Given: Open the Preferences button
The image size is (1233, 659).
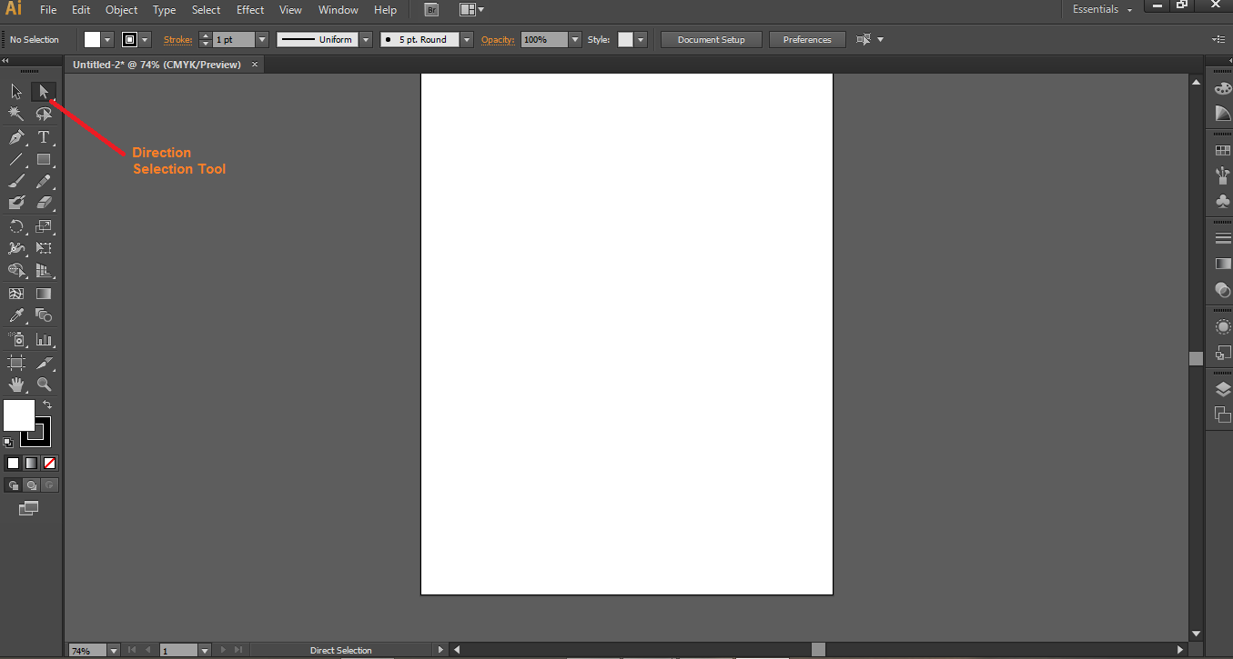Looking at the screenshot, I should 807,40.
